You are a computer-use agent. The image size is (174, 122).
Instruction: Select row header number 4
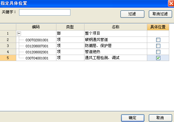pos(8,52)
